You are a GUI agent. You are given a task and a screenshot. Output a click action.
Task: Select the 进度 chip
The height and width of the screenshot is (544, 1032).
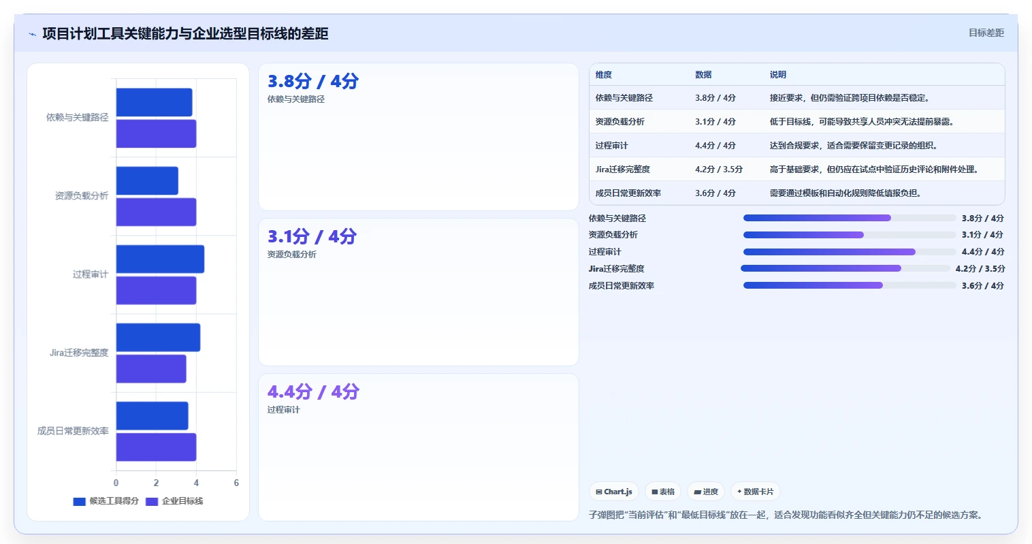706,492
